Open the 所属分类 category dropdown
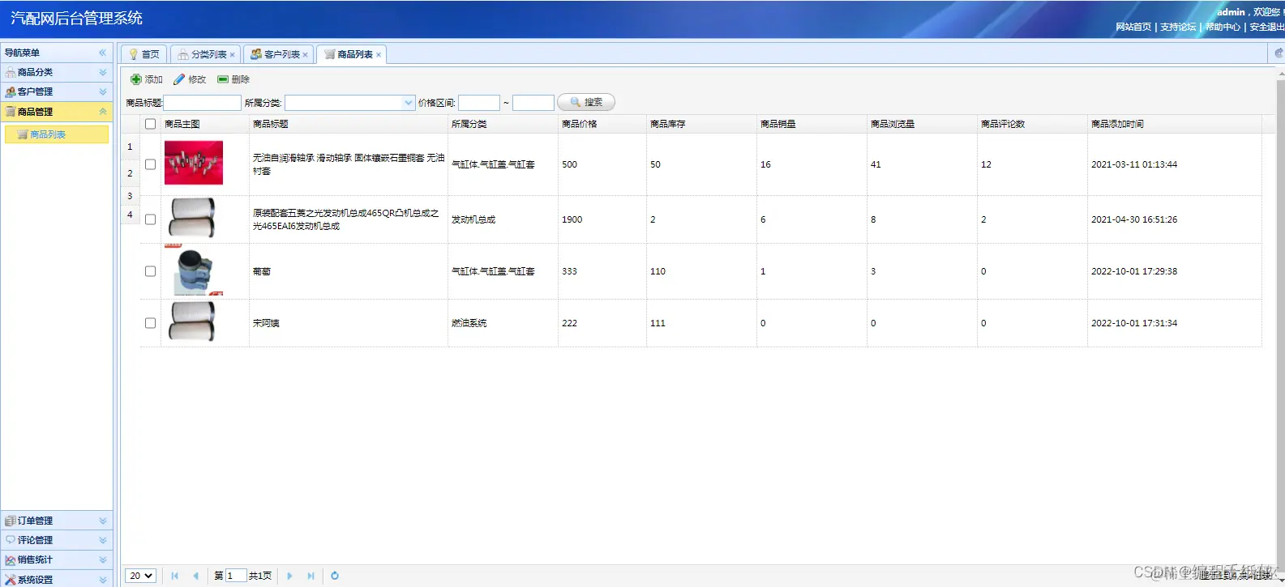The image size is (1285, 587). (x=409, y=103)
